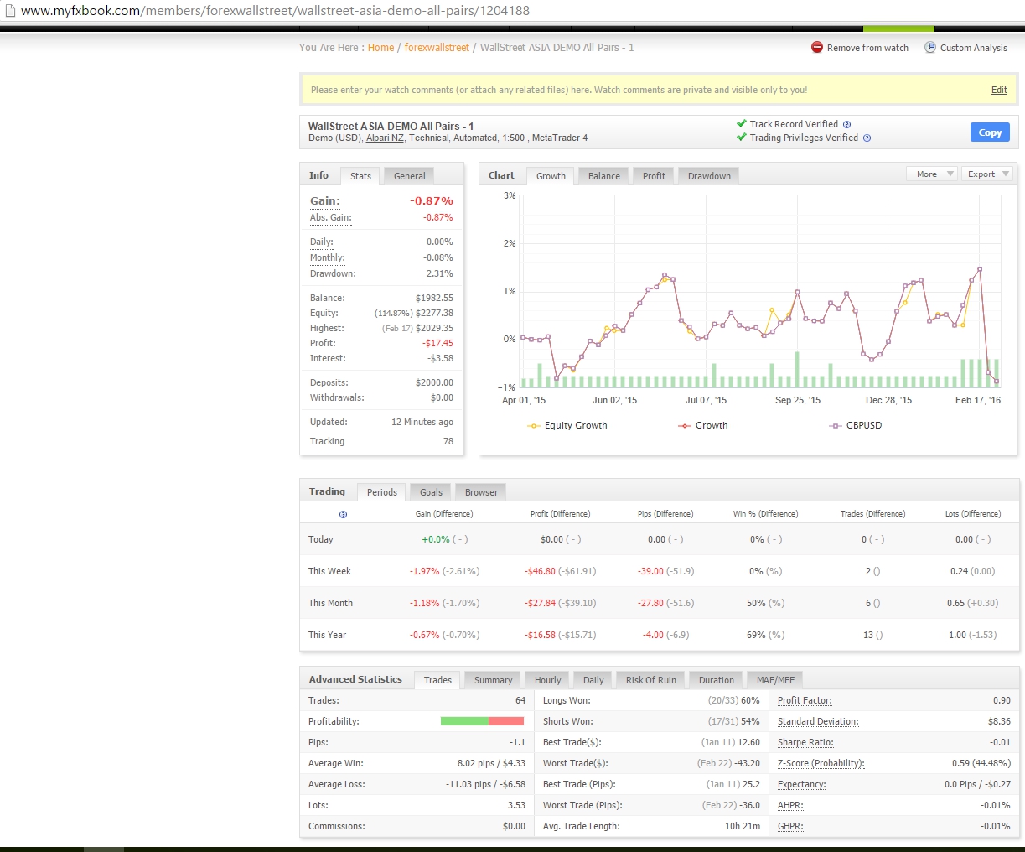Select the Growth chart tab
Viewport: 1025px width, 852px height.
(x=551, y=176)
